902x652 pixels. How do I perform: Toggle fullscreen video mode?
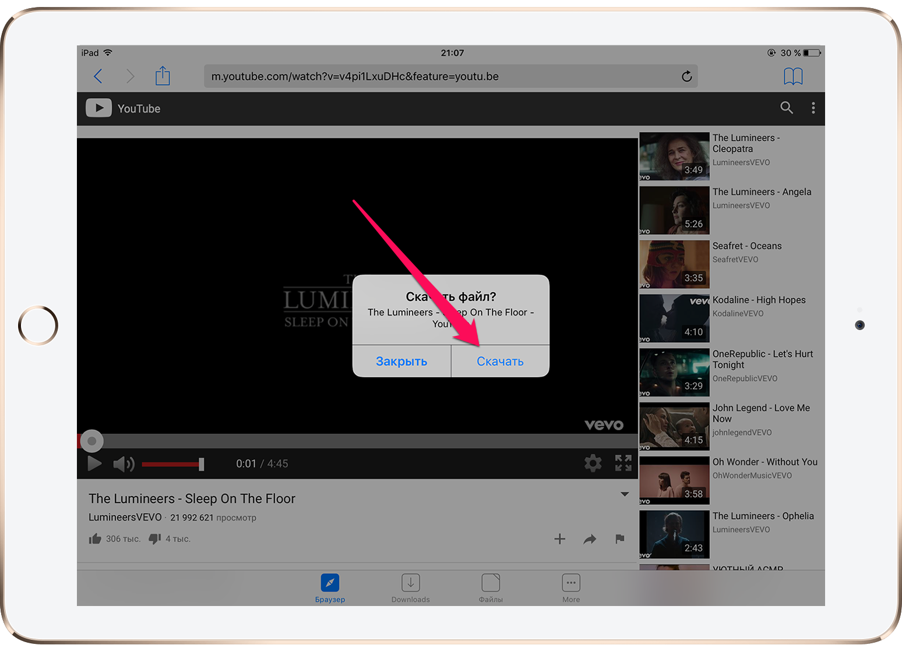click(623, 463)
